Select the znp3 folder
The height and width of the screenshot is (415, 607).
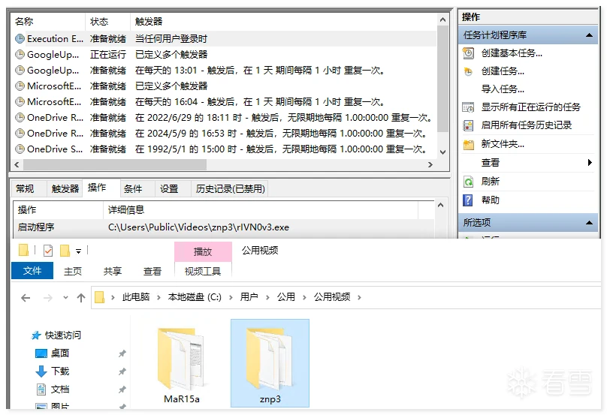click(x=270, y=363)
